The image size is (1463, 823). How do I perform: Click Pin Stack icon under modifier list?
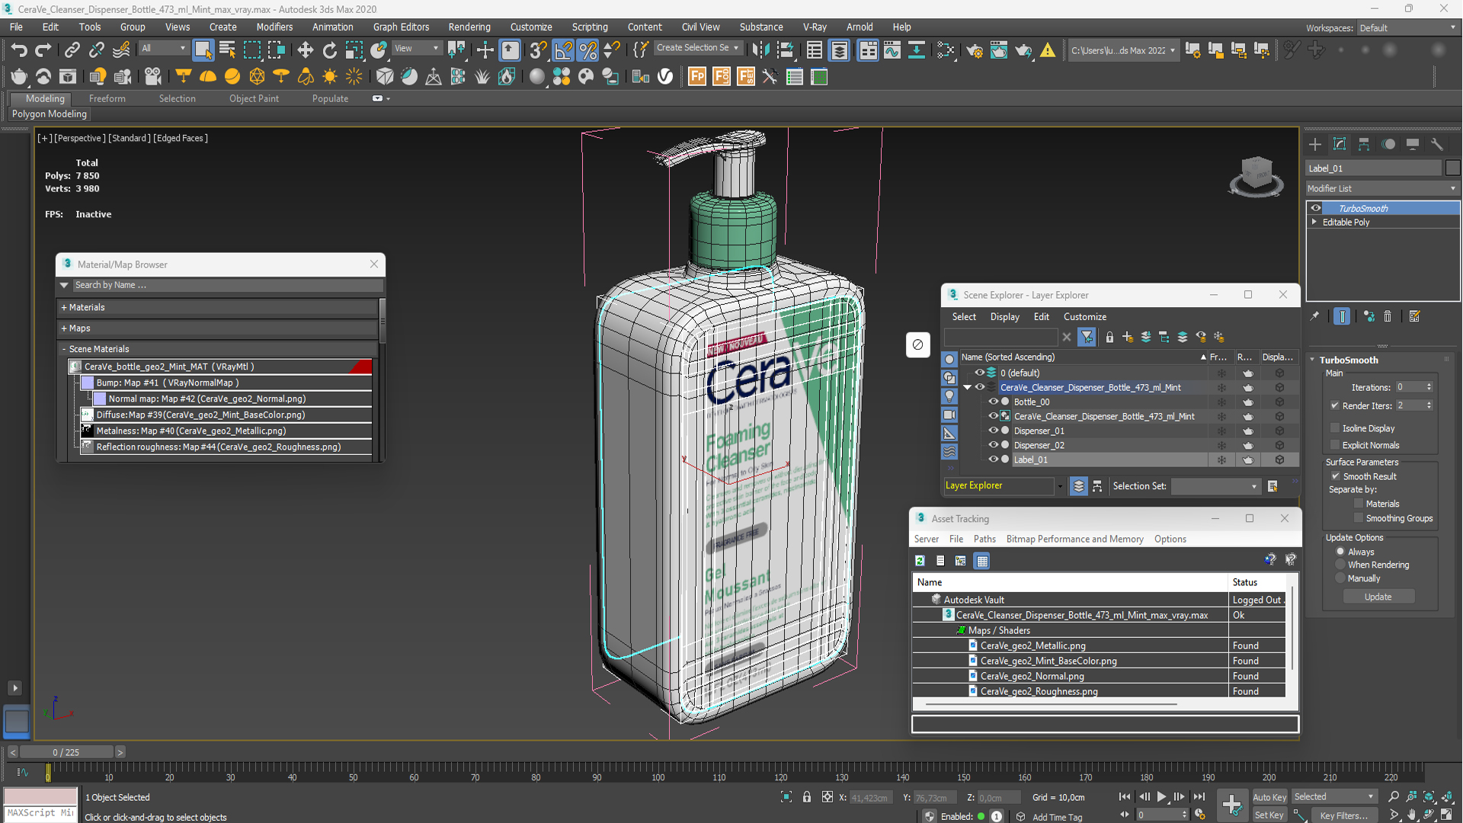point(1314,316)
